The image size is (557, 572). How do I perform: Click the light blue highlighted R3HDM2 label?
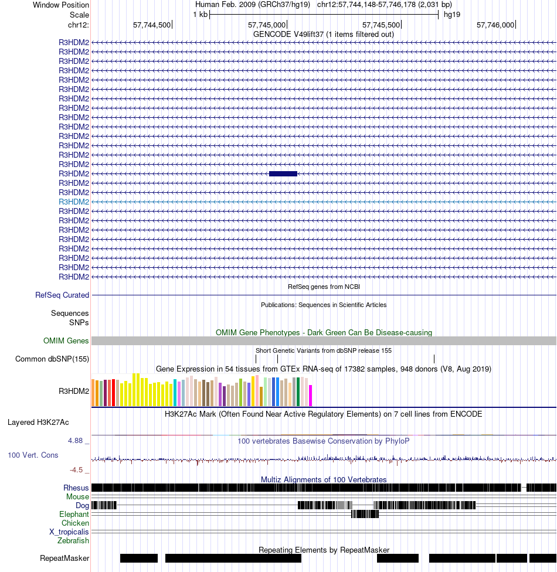[74, 202]
